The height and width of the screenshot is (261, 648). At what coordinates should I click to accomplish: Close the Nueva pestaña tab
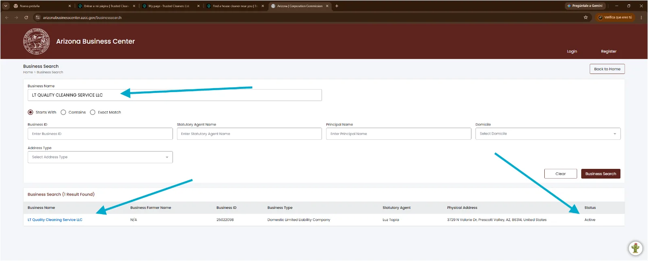point(70,6)
